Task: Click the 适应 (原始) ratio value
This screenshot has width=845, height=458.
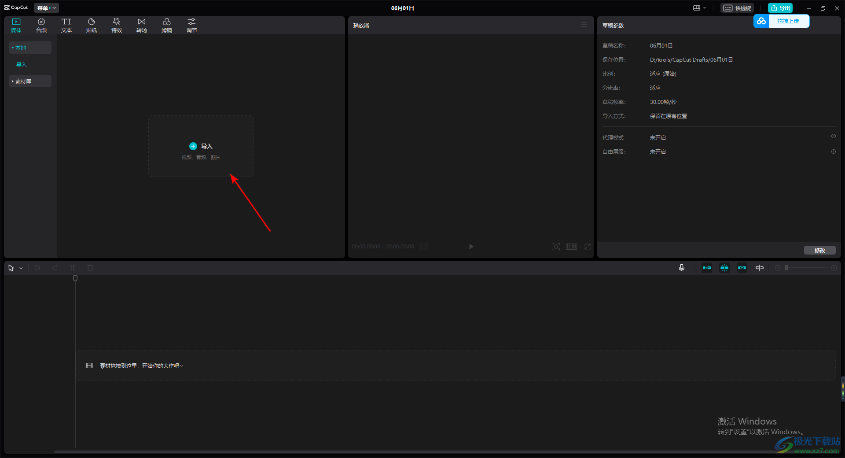Action: click(x=663, y=74)
